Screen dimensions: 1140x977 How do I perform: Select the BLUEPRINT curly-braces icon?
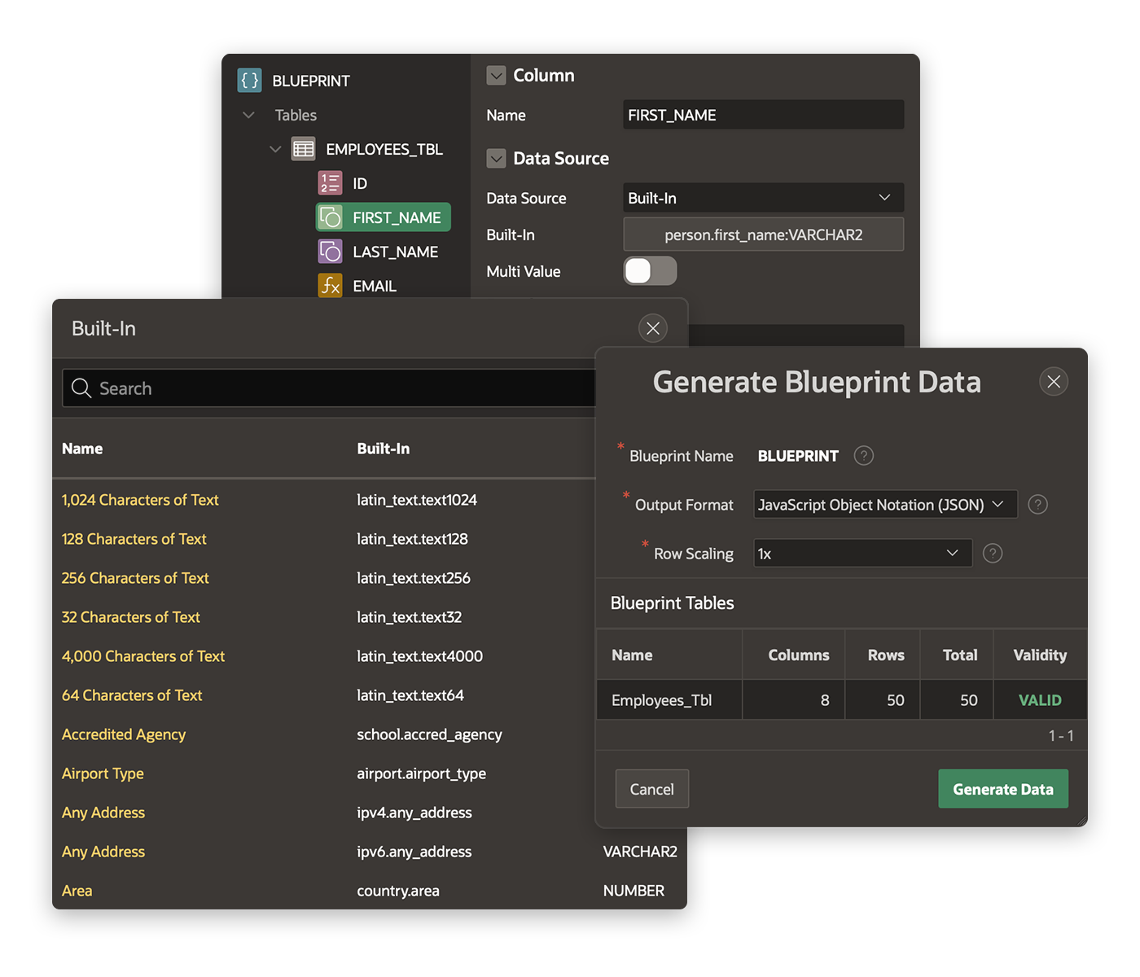tap(249, 80)
